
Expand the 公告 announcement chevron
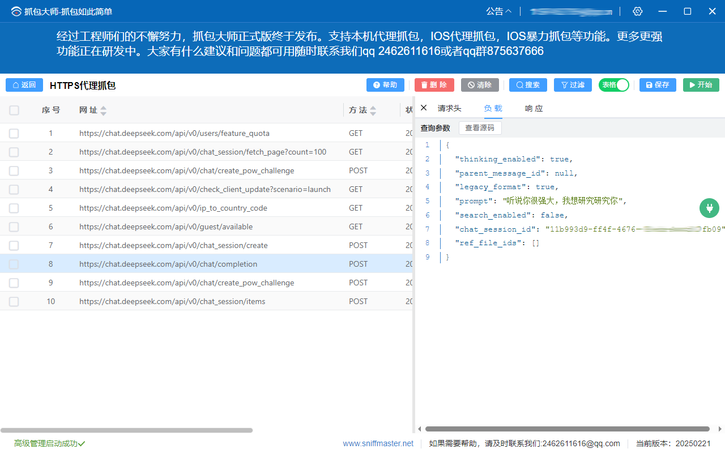pos(508,11)
